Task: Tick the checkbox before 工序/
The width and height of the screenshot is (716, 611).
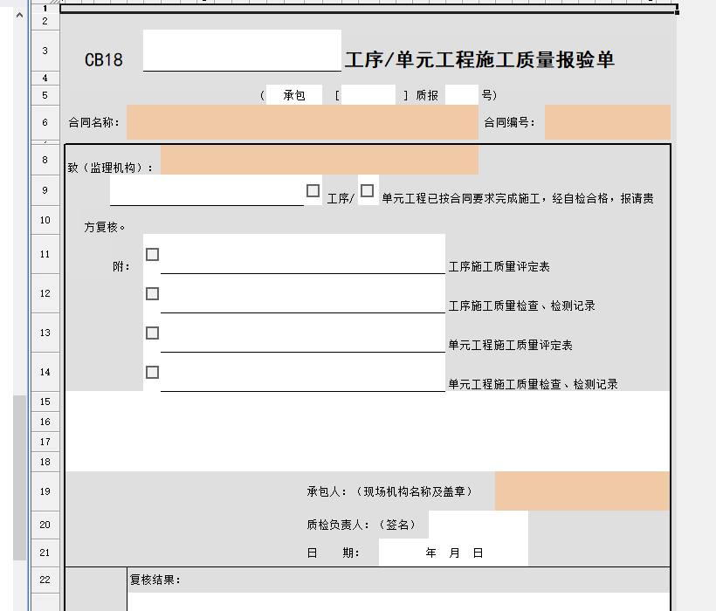Action: pyautogui.click(x=313, y=190)
